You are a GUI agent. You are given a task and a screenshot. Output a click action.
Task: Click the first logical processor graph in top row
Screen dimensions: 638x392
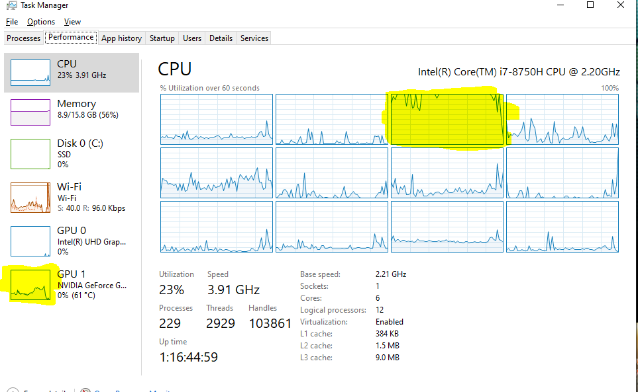coord(217,119)
